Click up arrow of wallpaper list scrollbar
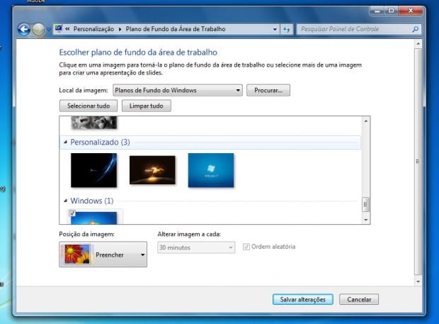439x324 pixels. click(x=365, y=121)
